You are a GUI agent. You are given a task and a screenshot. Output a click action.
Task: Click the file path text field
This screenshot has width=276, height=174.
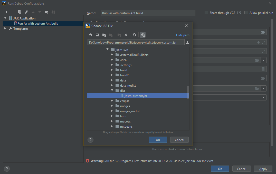pyautogui.click(x=136, y=42)
